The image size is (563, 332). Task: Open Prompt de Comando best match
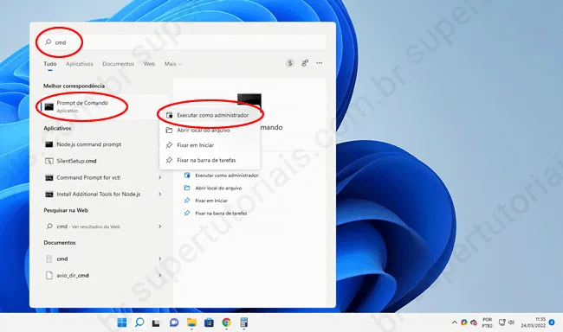pyautogui.click(x=102, y=106)
